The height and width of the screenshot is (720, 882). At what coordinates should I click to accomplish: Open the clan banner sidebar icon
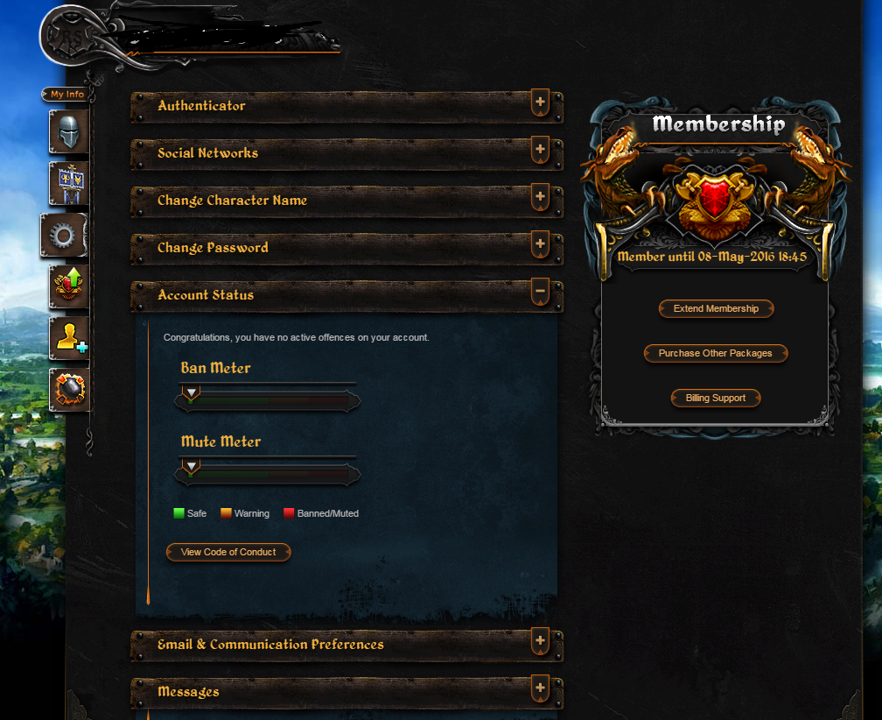pyautogui.click(x=68, y=184)
